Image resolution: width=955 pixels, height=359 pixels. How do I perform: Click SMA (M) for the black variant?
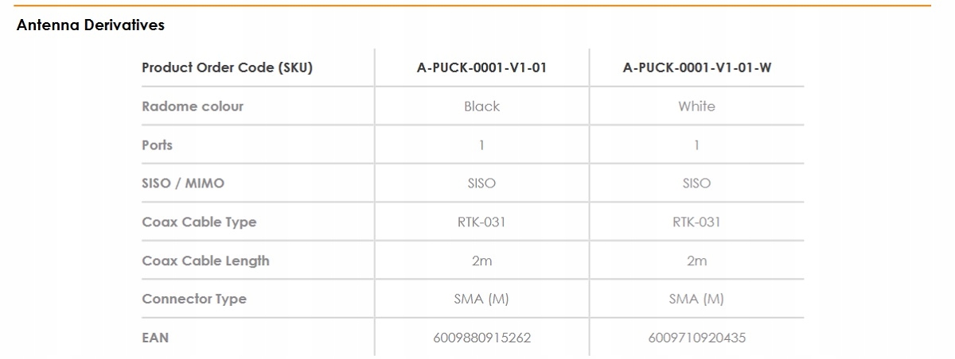(481, 299)
